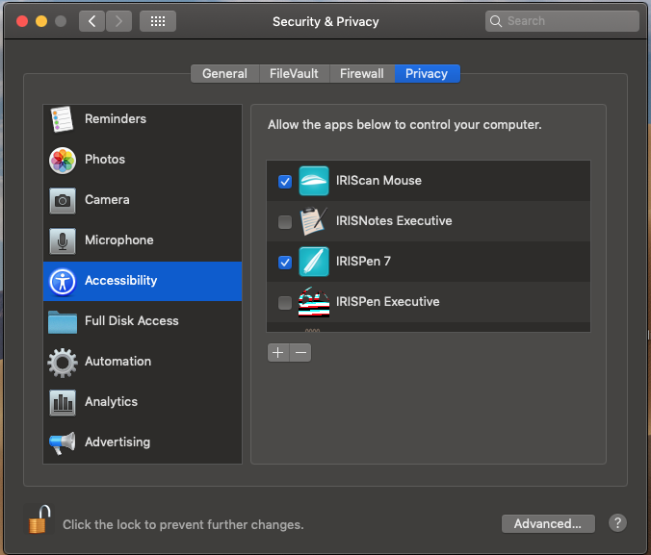The width and height of the screenshot is (651, 555).
Task: Switch to the Firewall tab
Action: coord(362,73)
